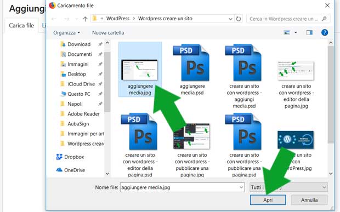Click the Questo PC computer icon
Screen dimensions: 340x212
(63, 94)
